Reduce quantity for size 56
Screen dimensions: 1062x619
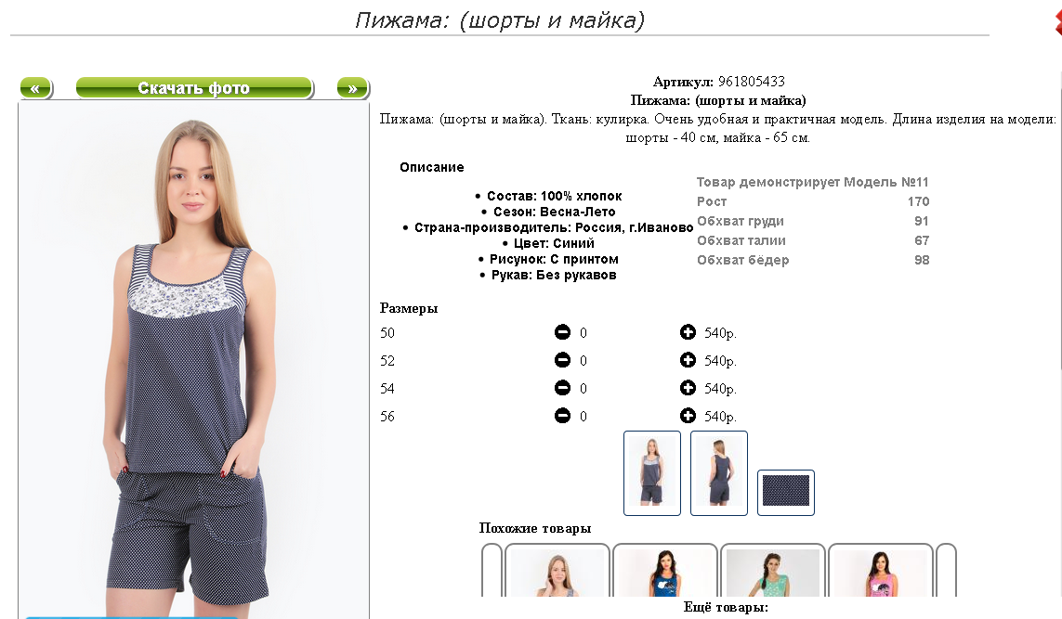(562, 416)
